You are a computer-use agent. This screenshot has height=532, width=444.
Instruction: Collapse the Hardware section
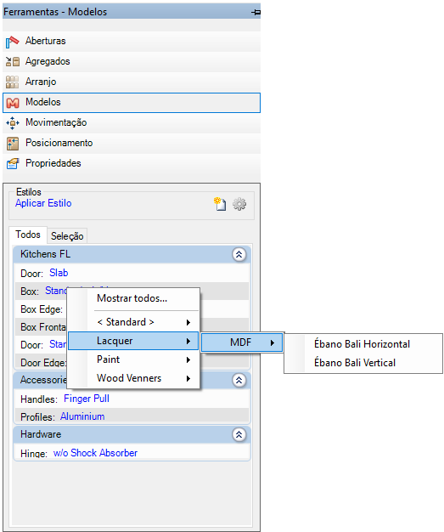click(x=239, y=434)
